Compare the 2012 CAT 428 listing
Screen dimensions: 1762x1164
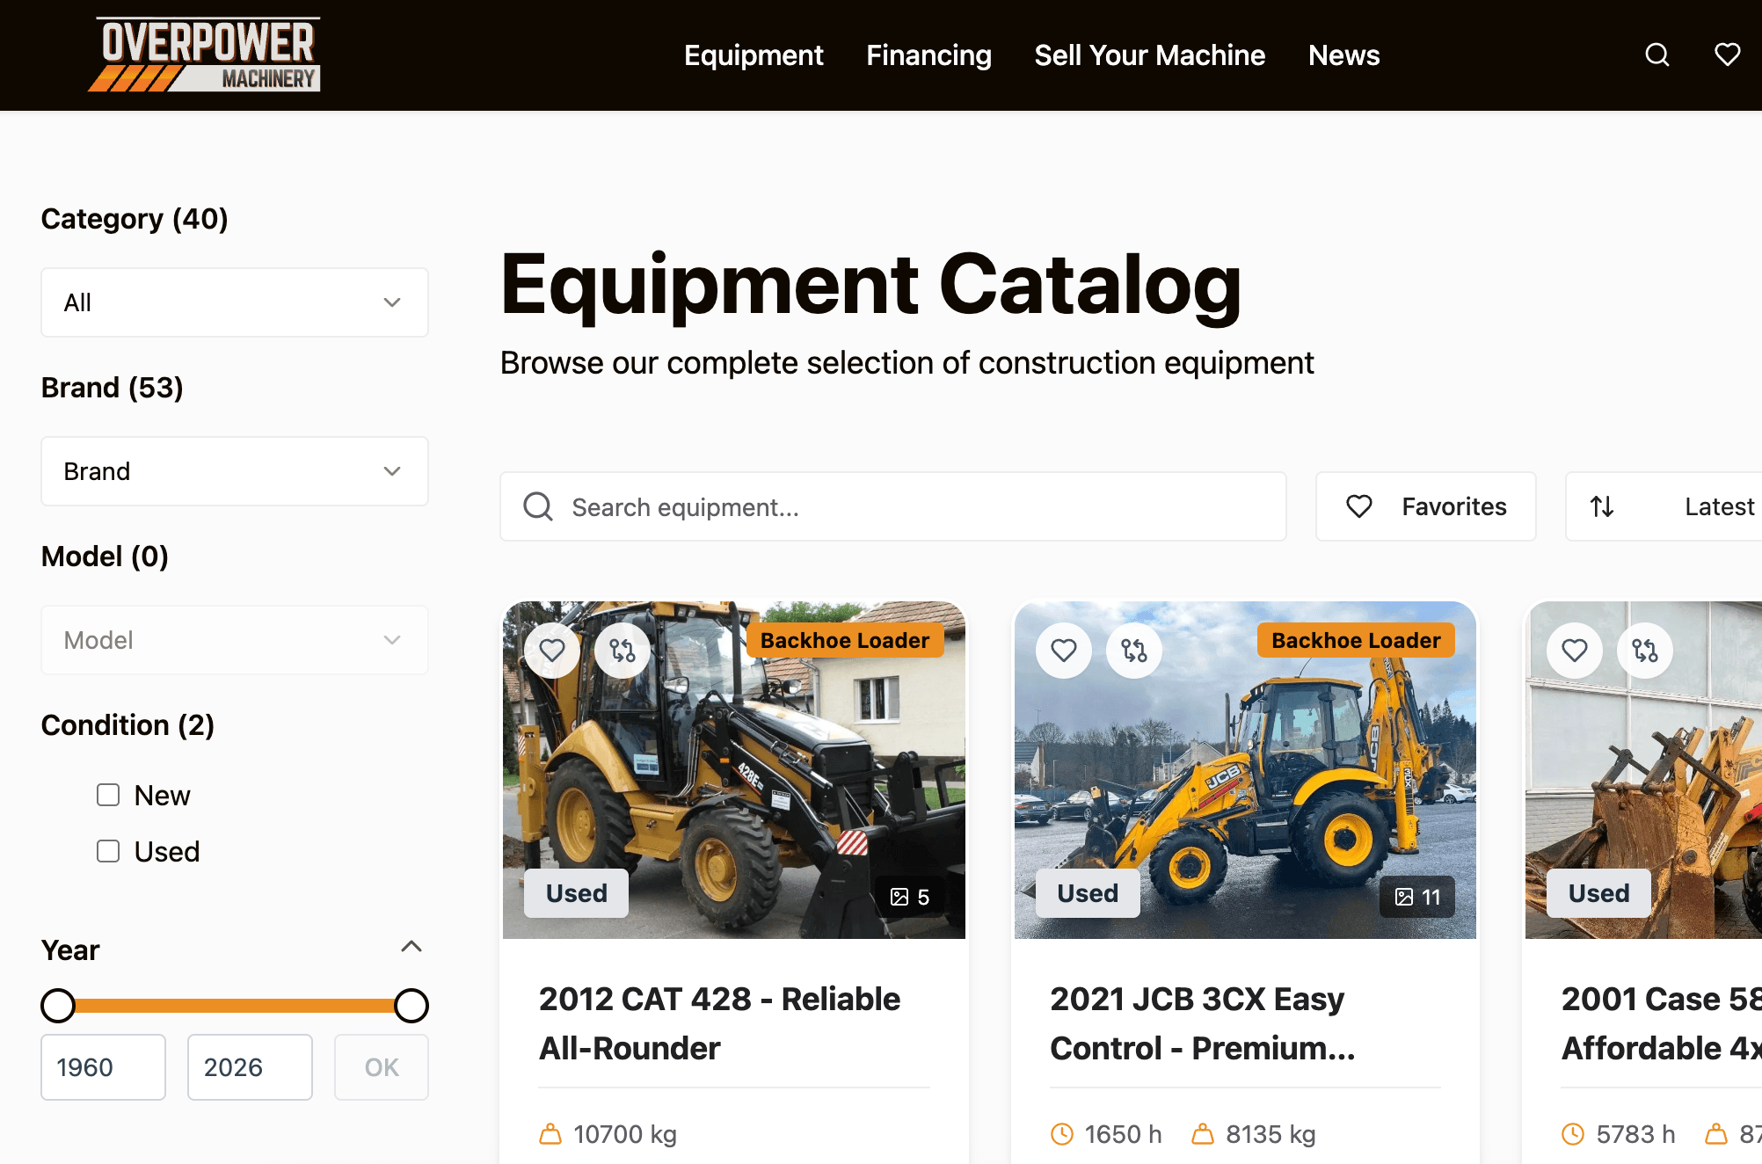click(x=623, y=651)
